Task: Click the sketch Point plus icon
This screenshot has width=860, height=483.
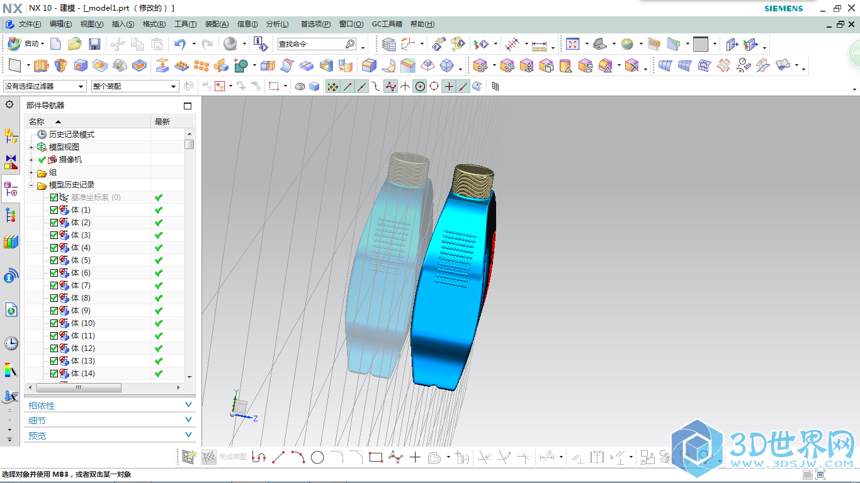Action: (415, 457)
